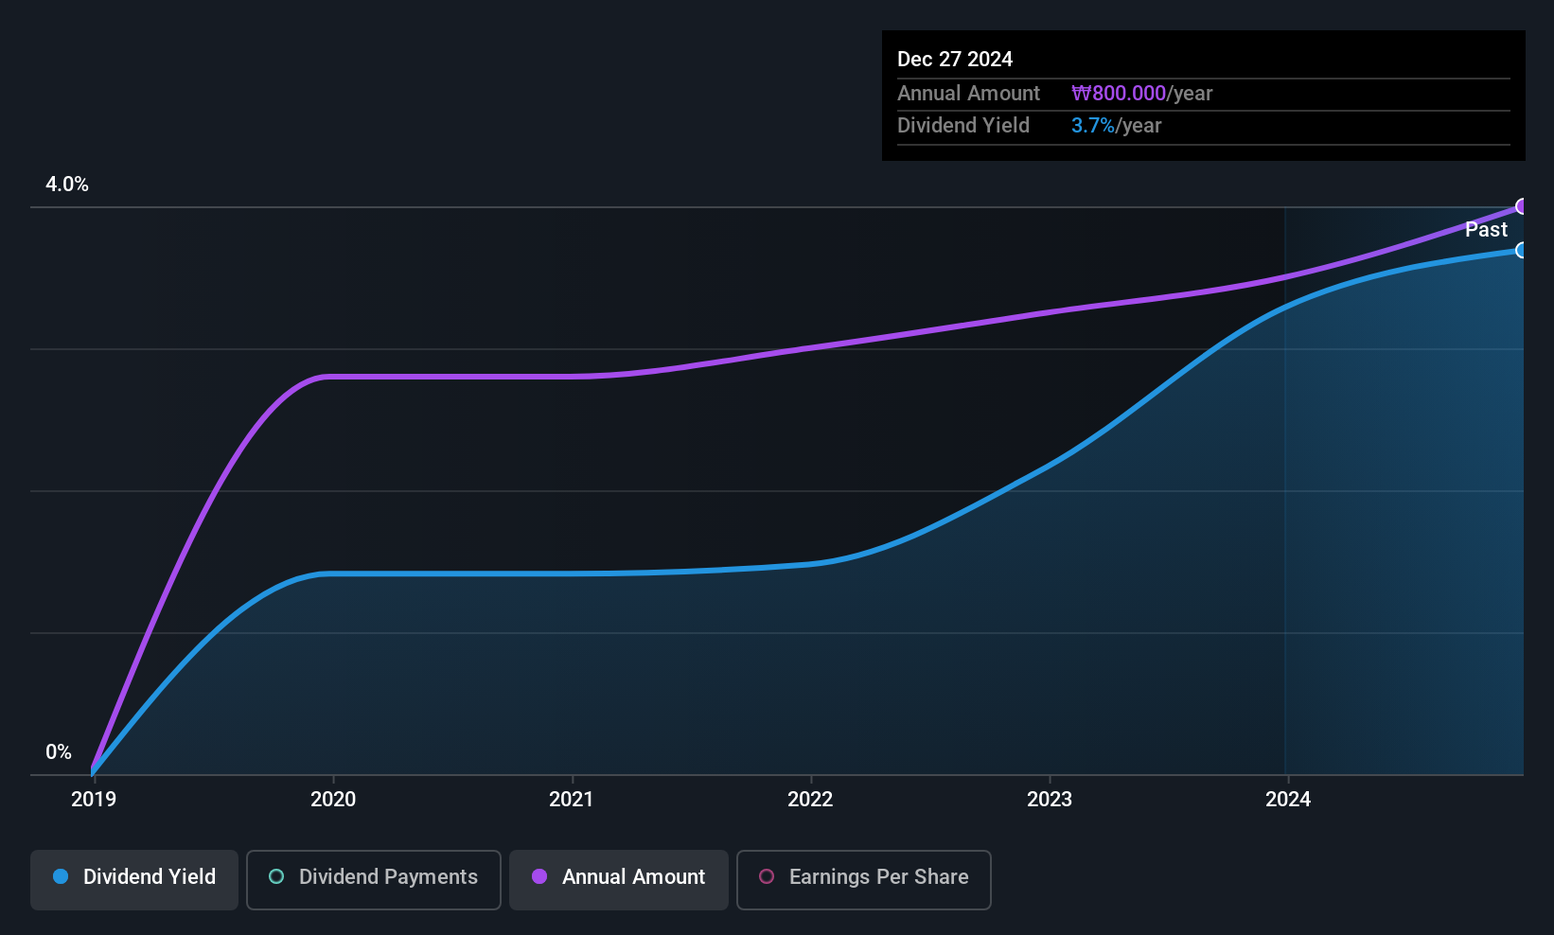
Task: Click the 2019 x-axis label
Action: tap(94, 800)
